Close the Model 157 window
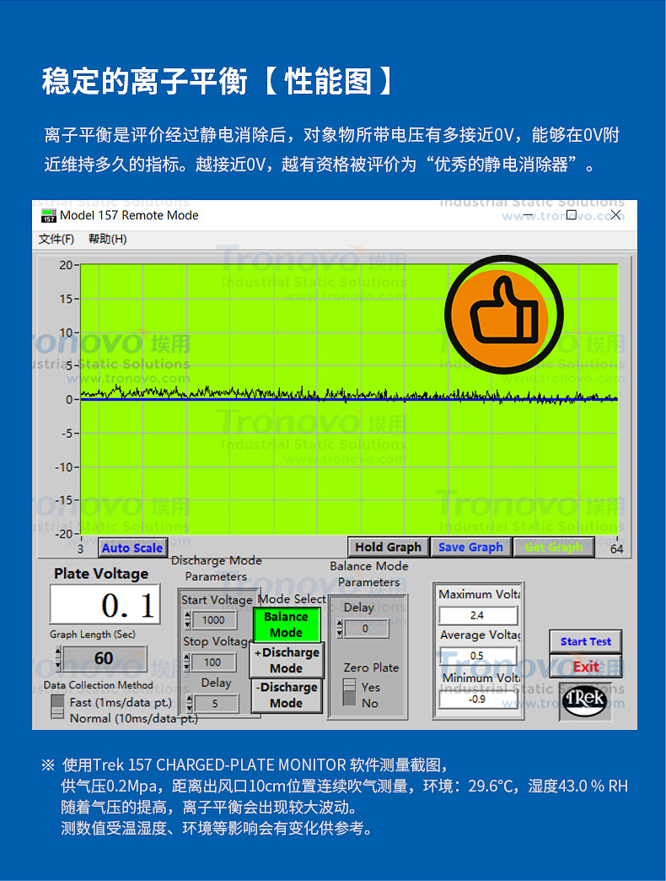Image resolution: width=666 pixels, height=881 pixels. coord(615,214)
